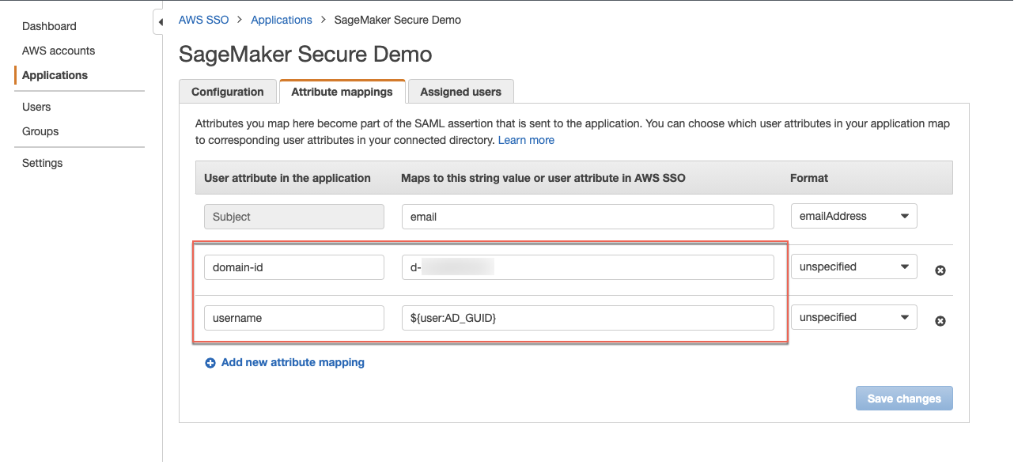Image resolution: width=1014 pixels, height=465 pixels.
Task: Go to Dashboard in sidebar
Action: coord(49,26)
